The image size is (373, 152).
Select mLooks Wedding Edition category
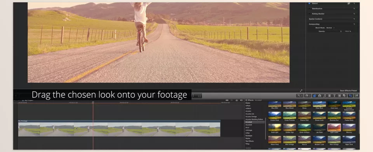pos(254,119)
